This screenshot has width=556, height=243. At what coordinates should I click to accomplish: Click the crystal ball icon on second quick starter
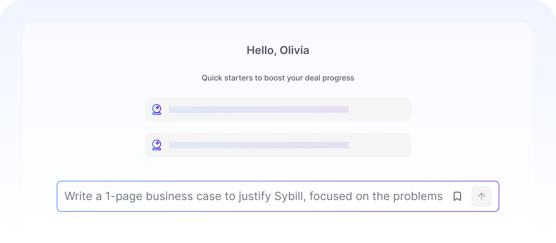click(x=157, y=145)
